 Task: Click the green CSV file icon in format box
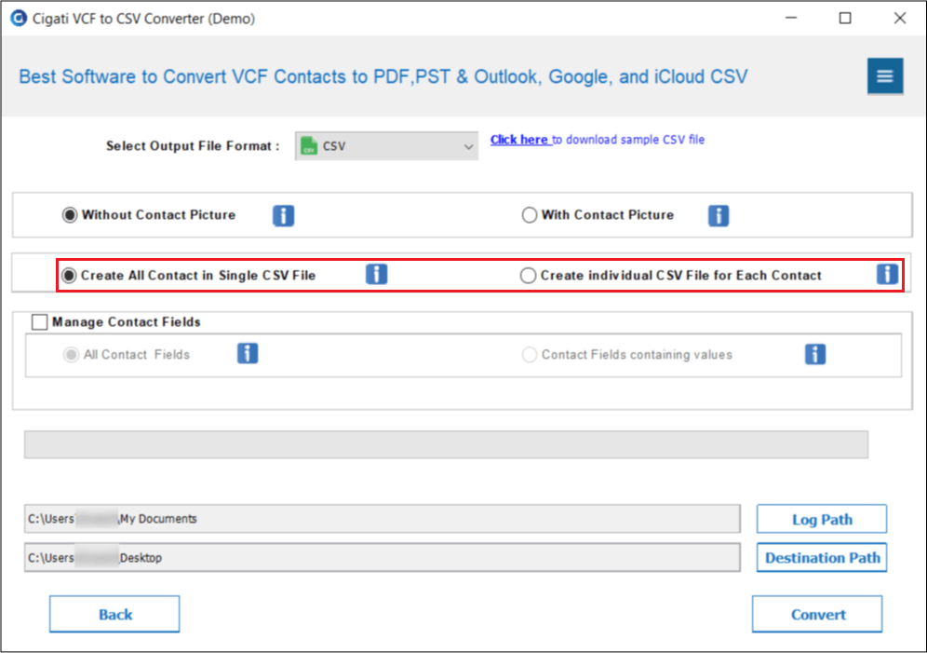click(309, 145)
